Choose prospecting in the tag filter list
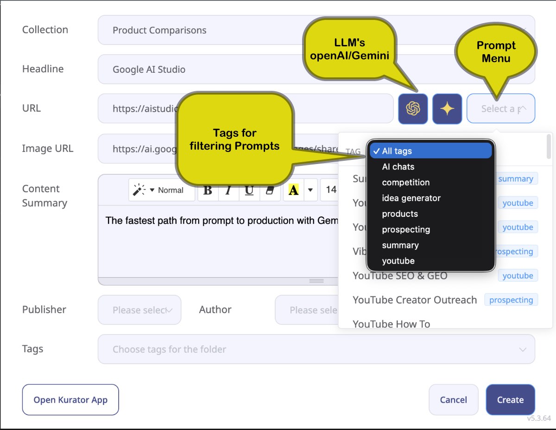556x430 pixels. (x=430, y=230)
